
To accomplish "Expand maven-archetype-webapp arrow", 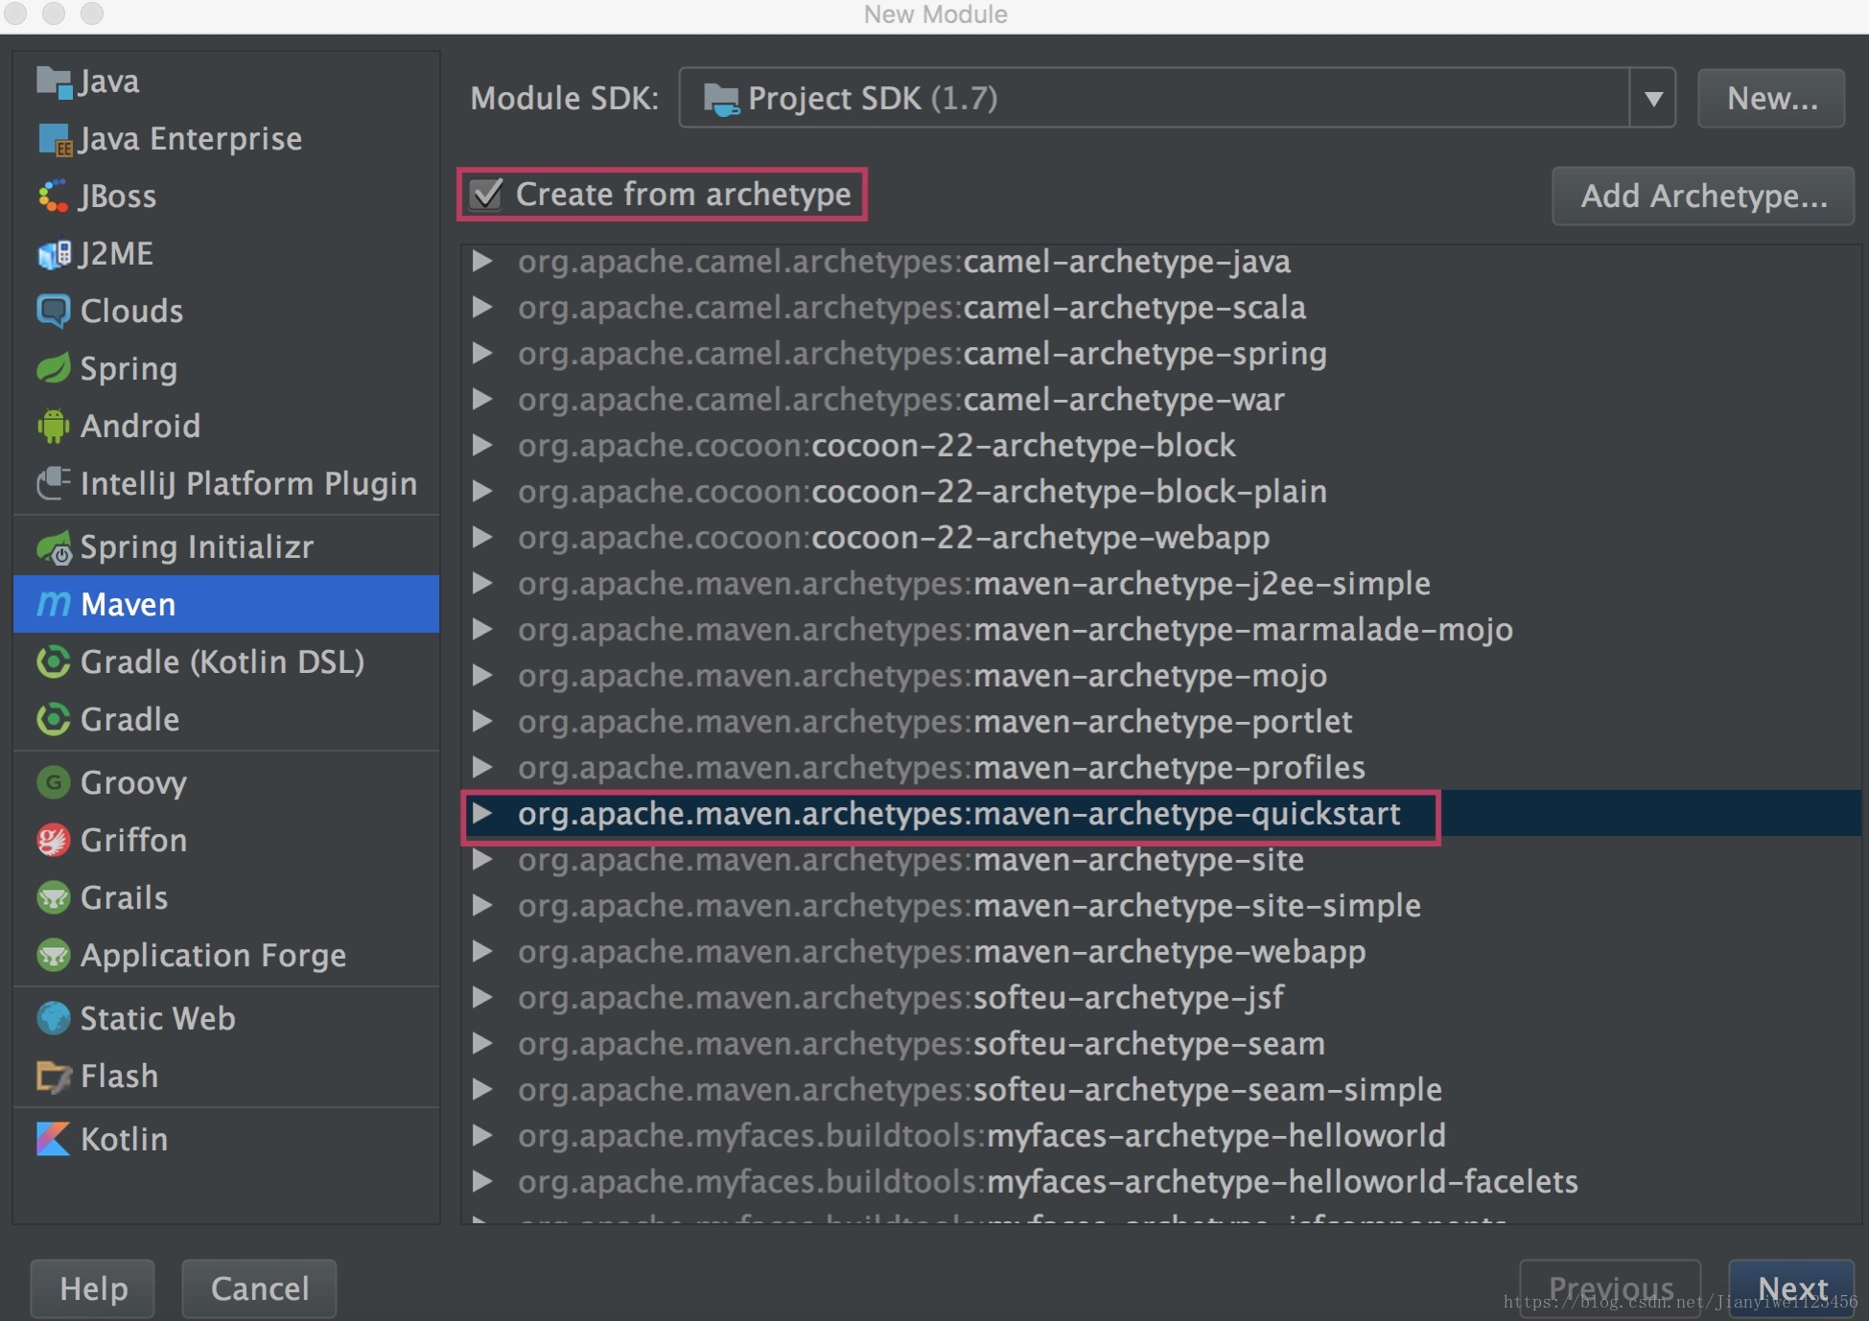I will [482, 951].
